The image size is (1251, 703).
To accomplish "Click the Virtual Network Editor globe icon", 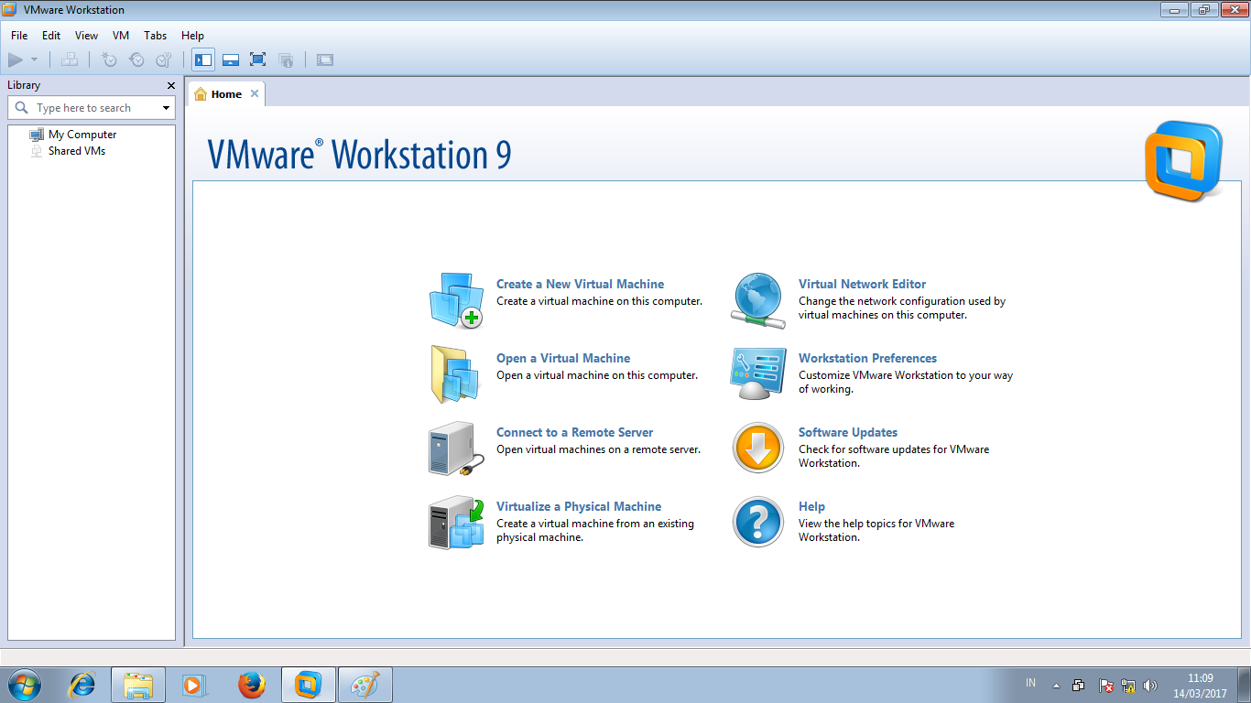I will [757, 300].
